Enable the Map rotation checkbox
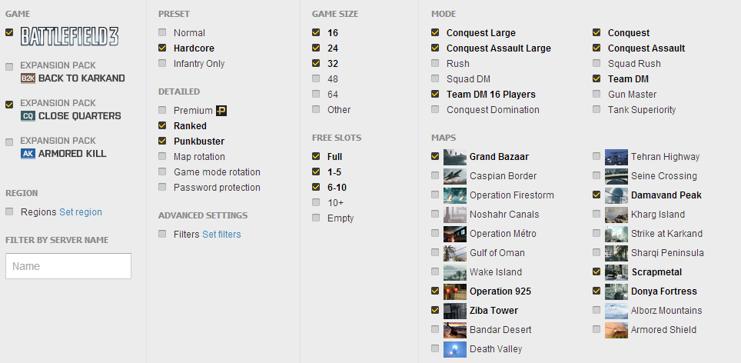Image resolution: width=741 pixels, height=363 pixels. (x=162, y=156)
